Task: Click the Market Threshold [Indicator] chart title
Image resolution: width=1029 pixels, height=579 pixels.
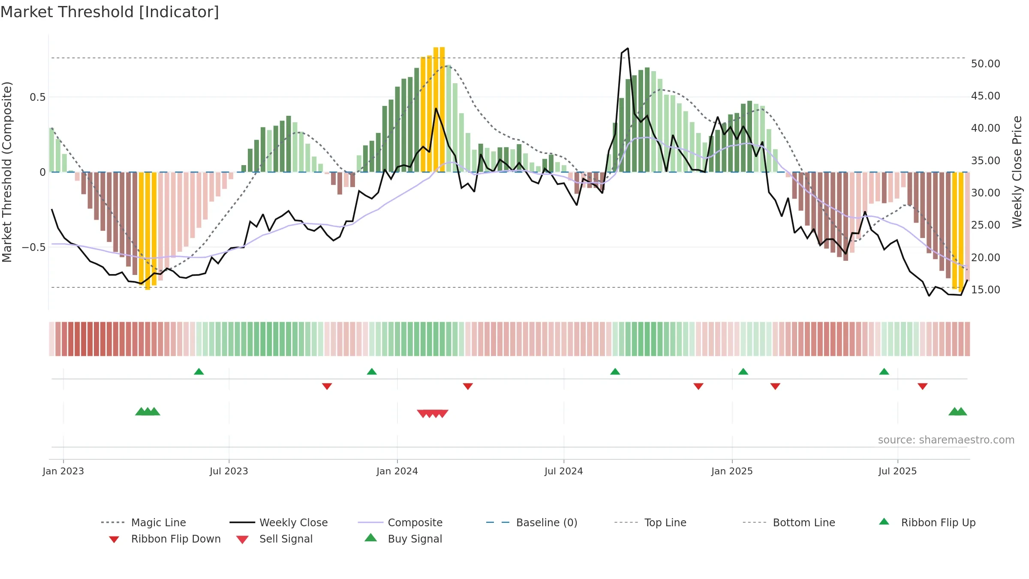Action: coord(110,12)
